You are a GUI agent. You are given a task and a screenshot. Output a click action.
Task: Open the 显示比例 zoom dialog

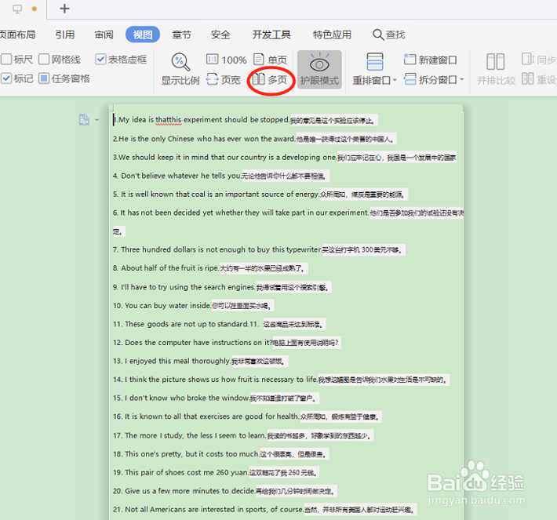180,69
